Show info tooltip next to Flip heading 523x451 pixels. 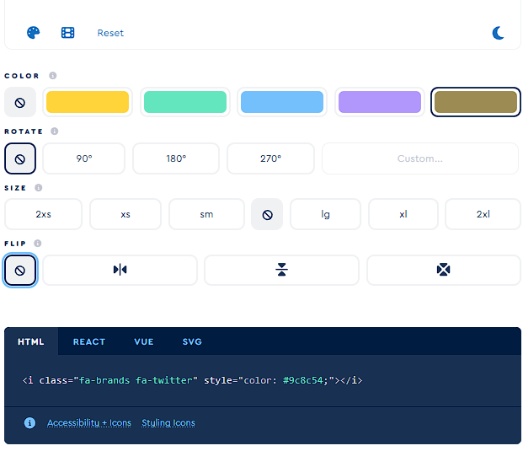[x=38, y=243]
